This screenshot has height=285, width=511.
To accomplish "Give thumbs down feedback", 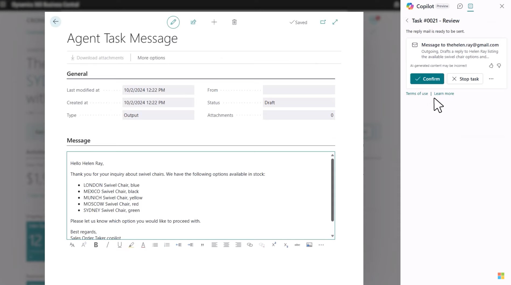I will point(499,66).
